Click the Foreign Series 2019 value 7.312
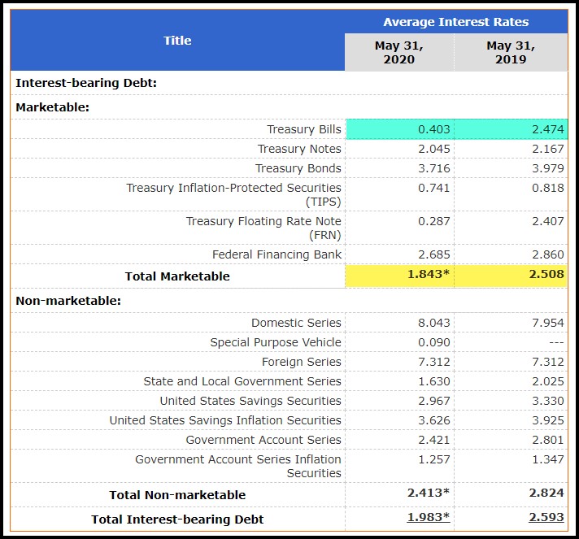The height and width of the screenshot is (539, 579). pos(547,362)
